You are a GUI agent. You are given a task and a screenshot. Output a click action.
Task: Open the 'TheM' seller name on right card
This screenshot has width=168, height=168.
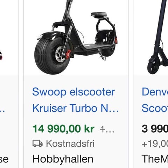[155, 159]
